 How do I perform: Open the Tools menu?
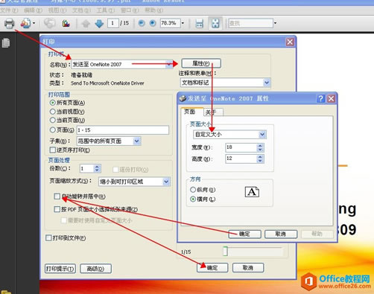click(x=106, y=10)
